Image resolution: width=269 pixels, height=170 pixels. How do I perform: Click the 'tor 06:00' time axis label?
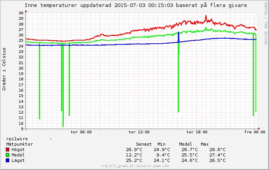click(81, 132)
